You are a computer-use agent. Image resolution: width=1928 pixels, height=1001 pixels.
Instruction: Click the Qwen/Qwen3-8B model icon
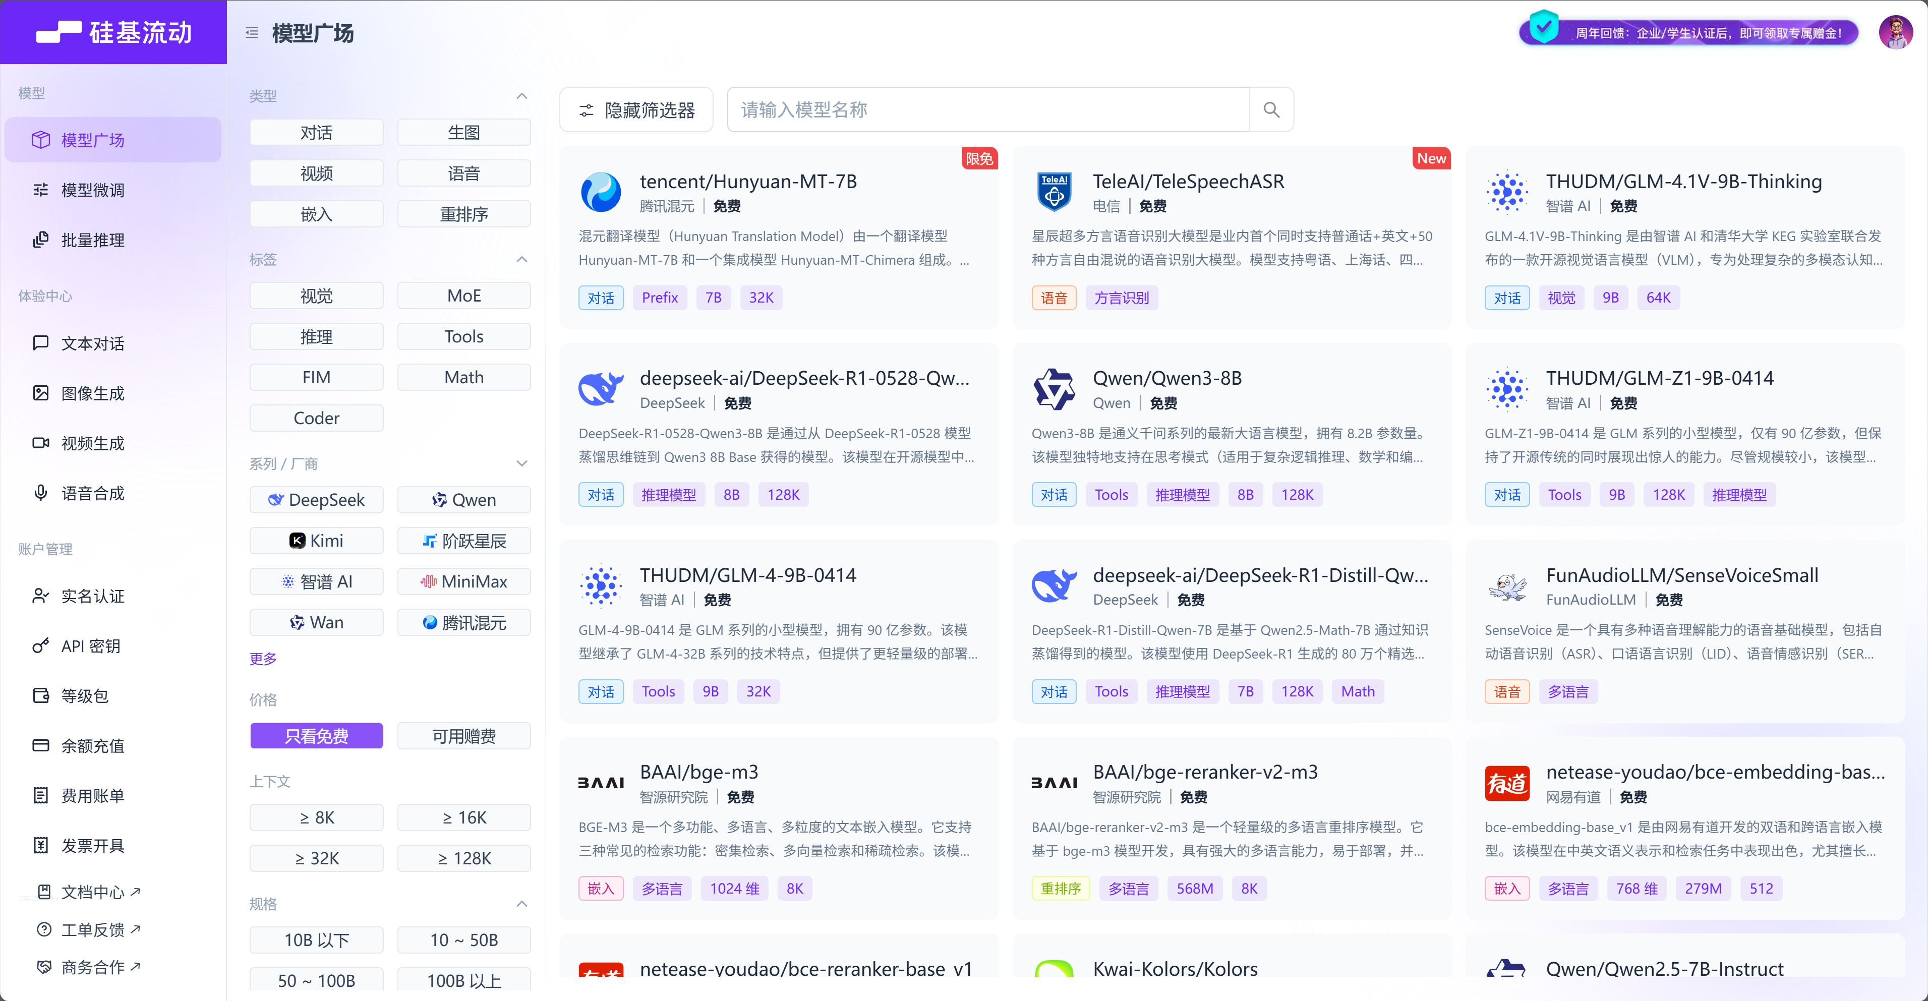tap(1054, 389)
